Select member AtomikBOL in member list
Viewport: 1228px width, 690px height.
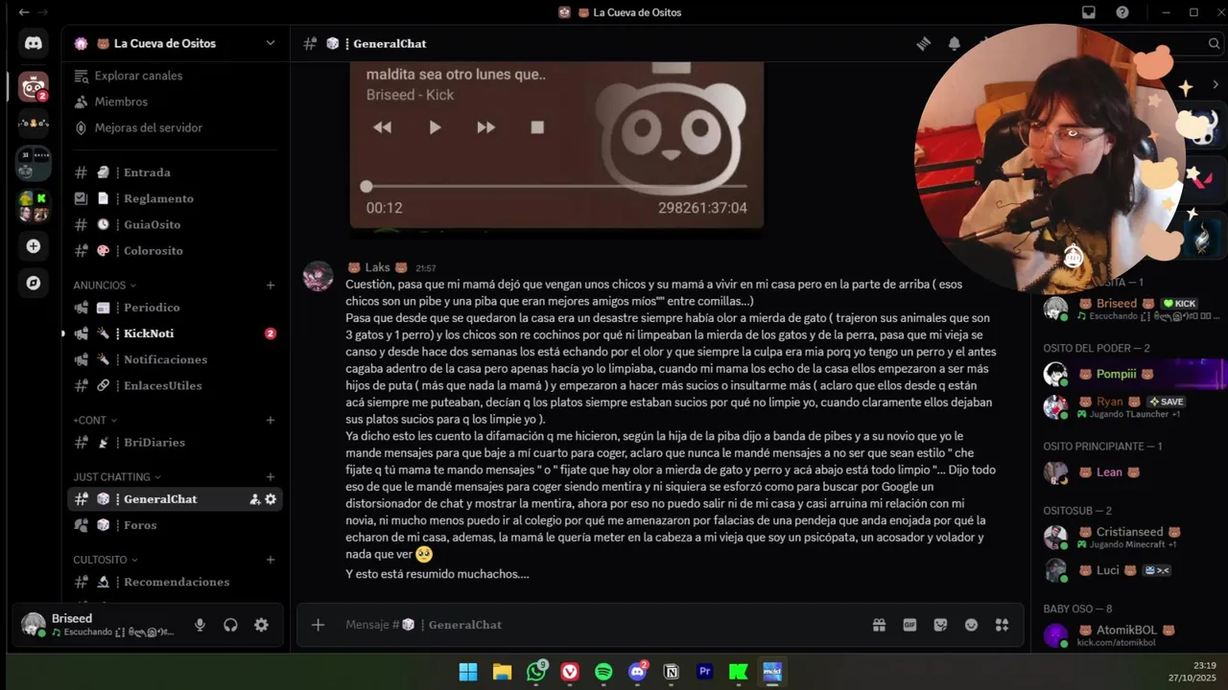pyautogui.click(x=1128, y=635)
